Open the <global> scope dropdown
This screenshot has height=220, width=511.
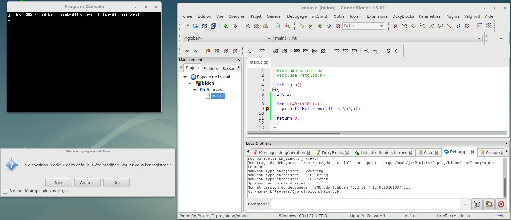click(x=228, y=38)
